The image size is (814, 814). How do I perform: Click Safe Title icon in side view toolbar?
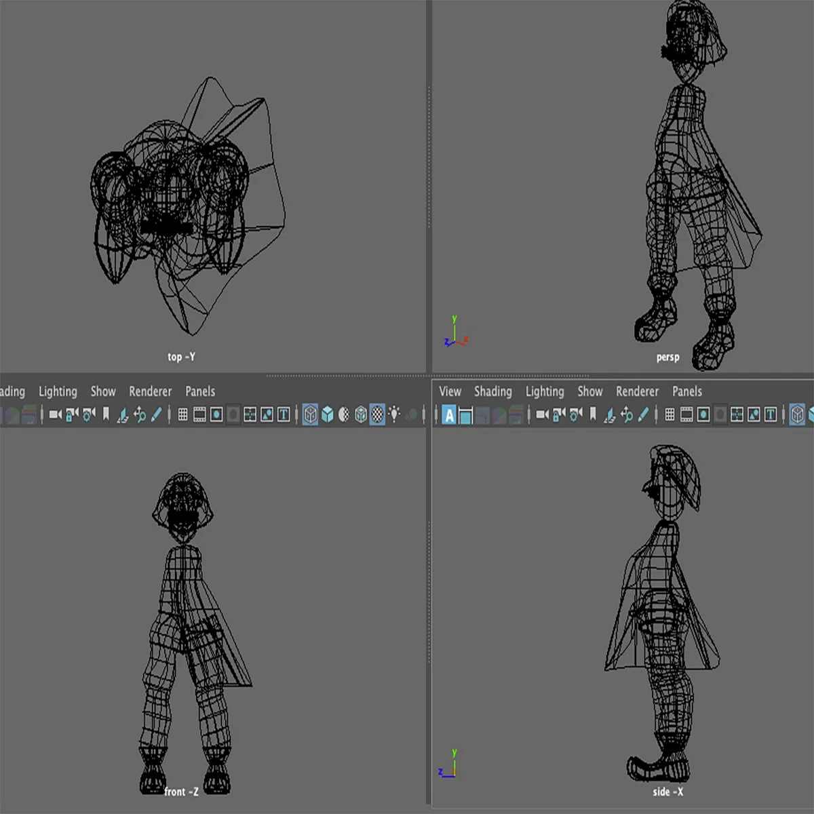click(771, 414)
